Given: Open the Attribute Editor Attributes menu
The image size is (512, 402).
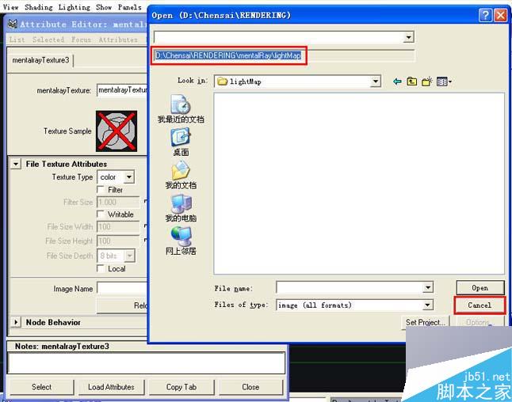Looking at the screenshot, I should (118, 40).
